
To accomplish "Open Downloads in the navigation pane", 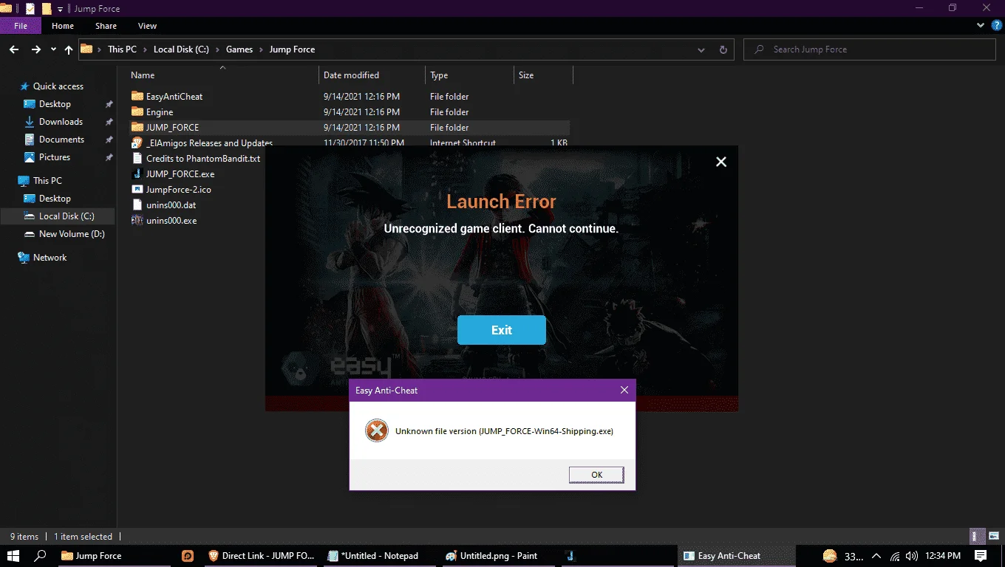I will point(61,122).
